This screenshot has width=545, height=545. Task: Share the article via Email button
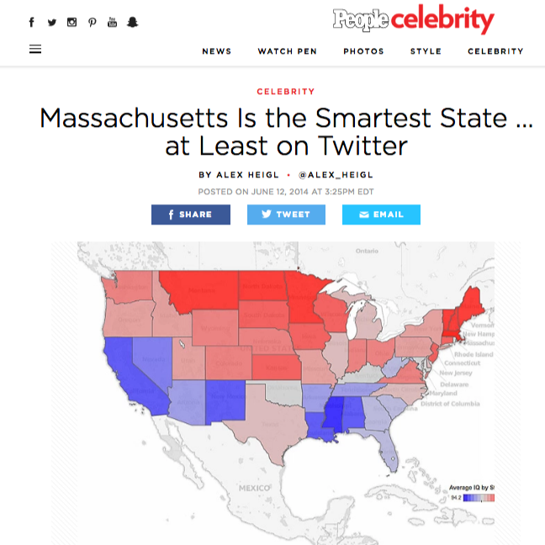click(x=381, y=214)
